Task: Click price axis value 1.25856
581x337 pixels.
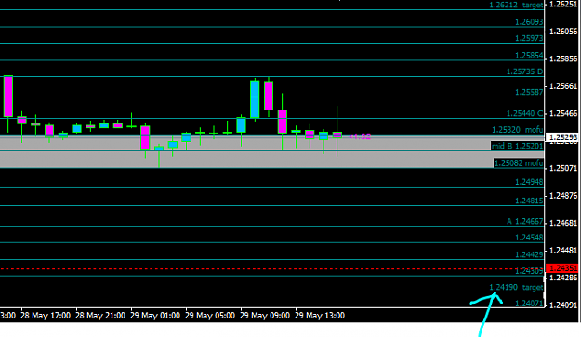Action: click(563, 59)
